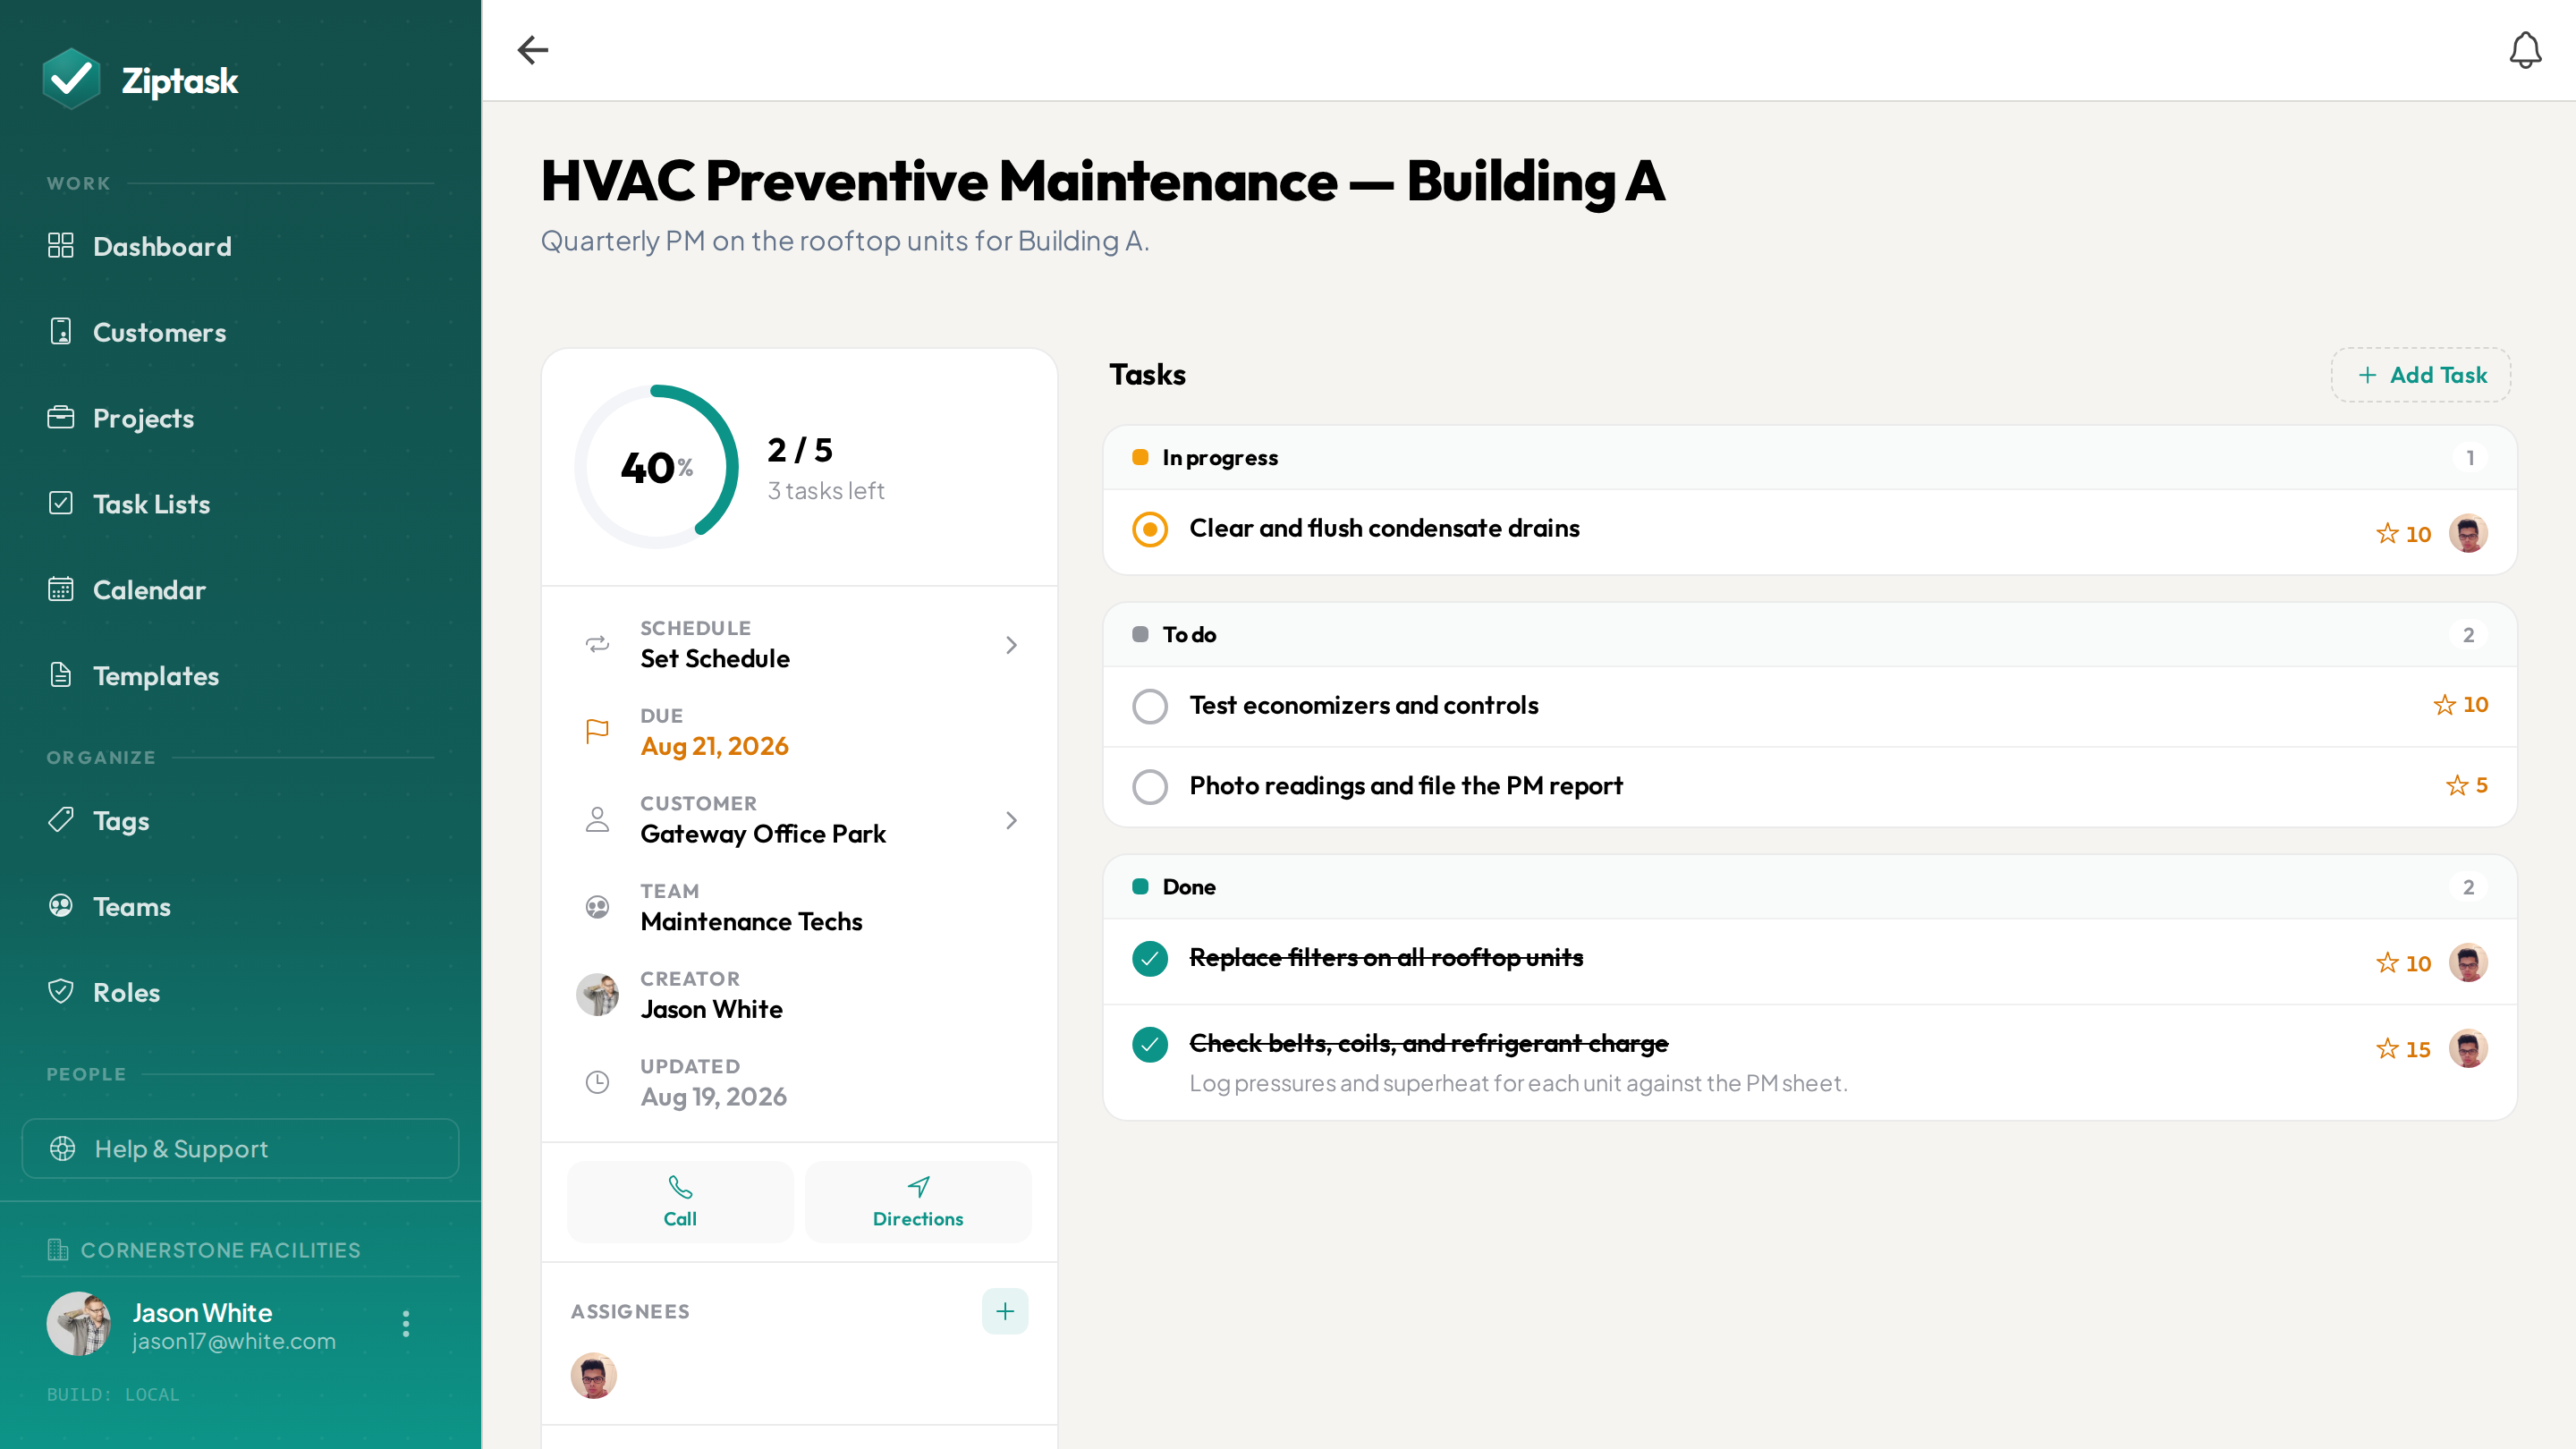The width and height of the screenshot is (2576, 1449).
Task: Click the Ziptask logo checkmark
Action: pyautogui.click(x=71, y=79)
